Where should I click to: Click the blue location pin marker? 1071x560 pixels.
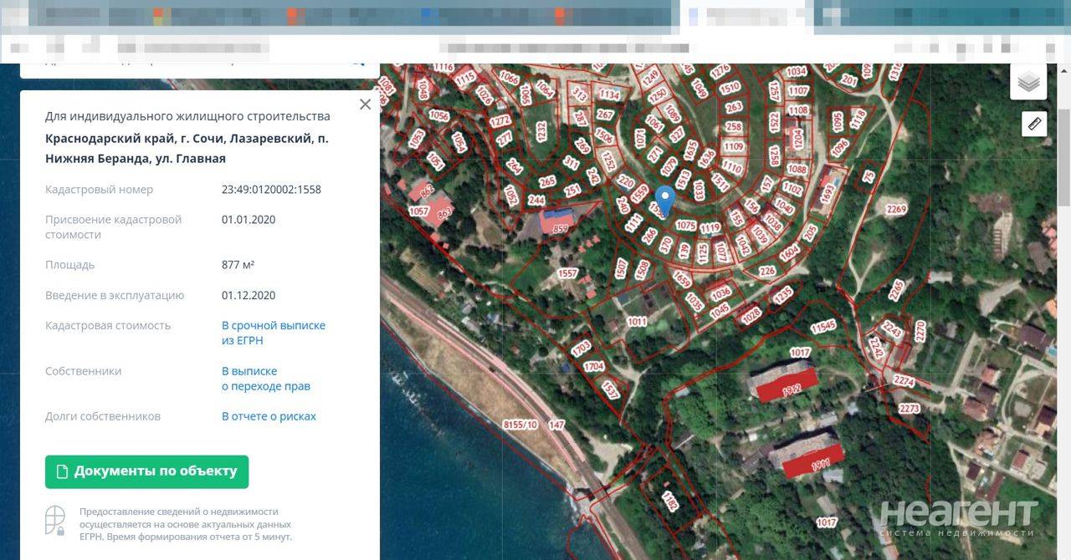point(664,201)
